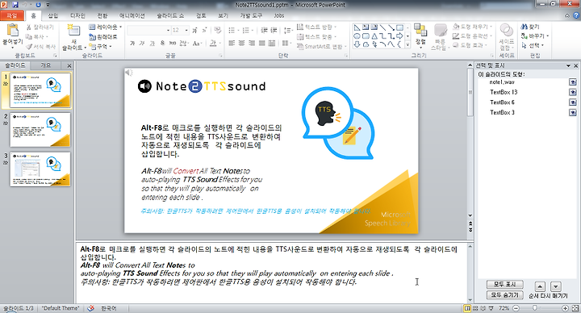
Task: Expand shapes gallery More arrow
Action: (408, 44)
